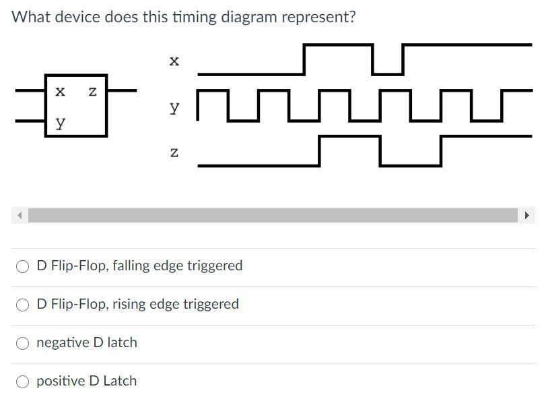Click the scrollbar track right of the thumb
This screenshot has width=546, height=399.
tap(520, 215)
